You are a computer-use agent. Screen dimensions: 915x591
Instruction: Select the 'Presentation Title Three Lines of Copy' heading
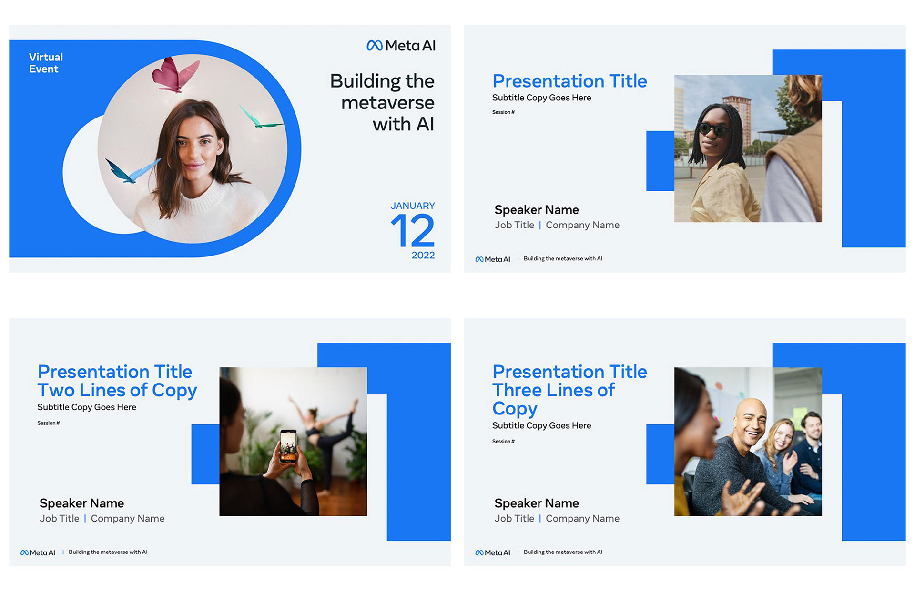[569, 390]
